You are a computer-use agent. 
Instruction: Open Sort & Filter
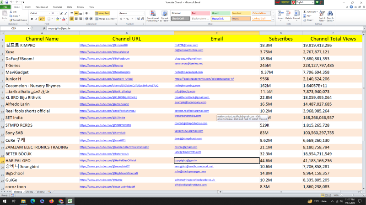pos(322,16)
